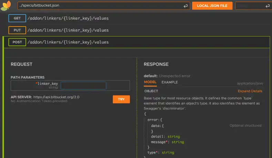Switch to the EXAMPLE tab

click(170, 82)
